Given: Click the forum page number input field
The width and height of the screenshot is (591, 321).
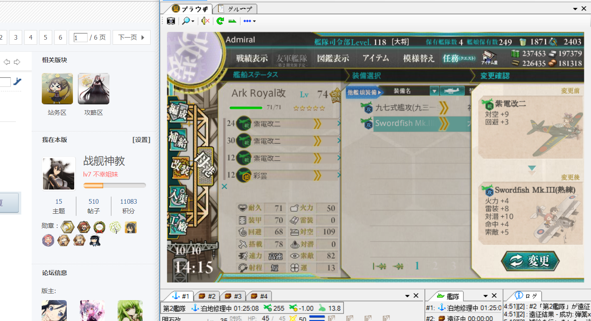Looking at the screenshot, I should (80, 38).
